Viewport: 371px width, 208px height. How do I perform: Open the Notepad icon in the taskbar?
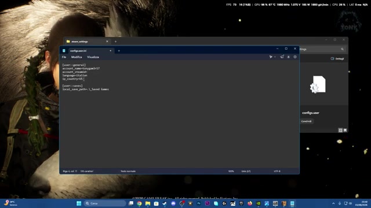click(292, 203)
